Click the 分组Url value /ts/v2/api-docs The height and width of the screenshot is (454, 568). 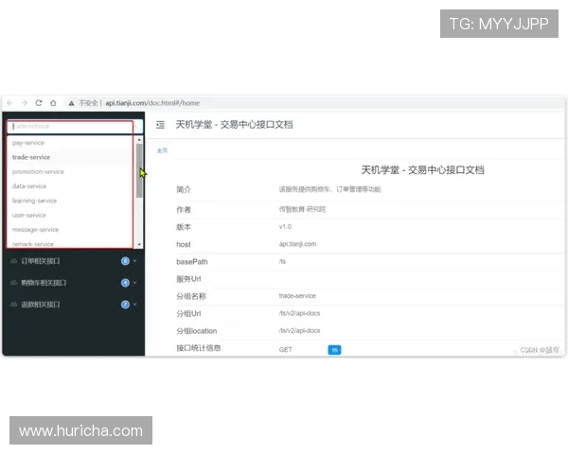pyautogui.click(x=299, y=313)
